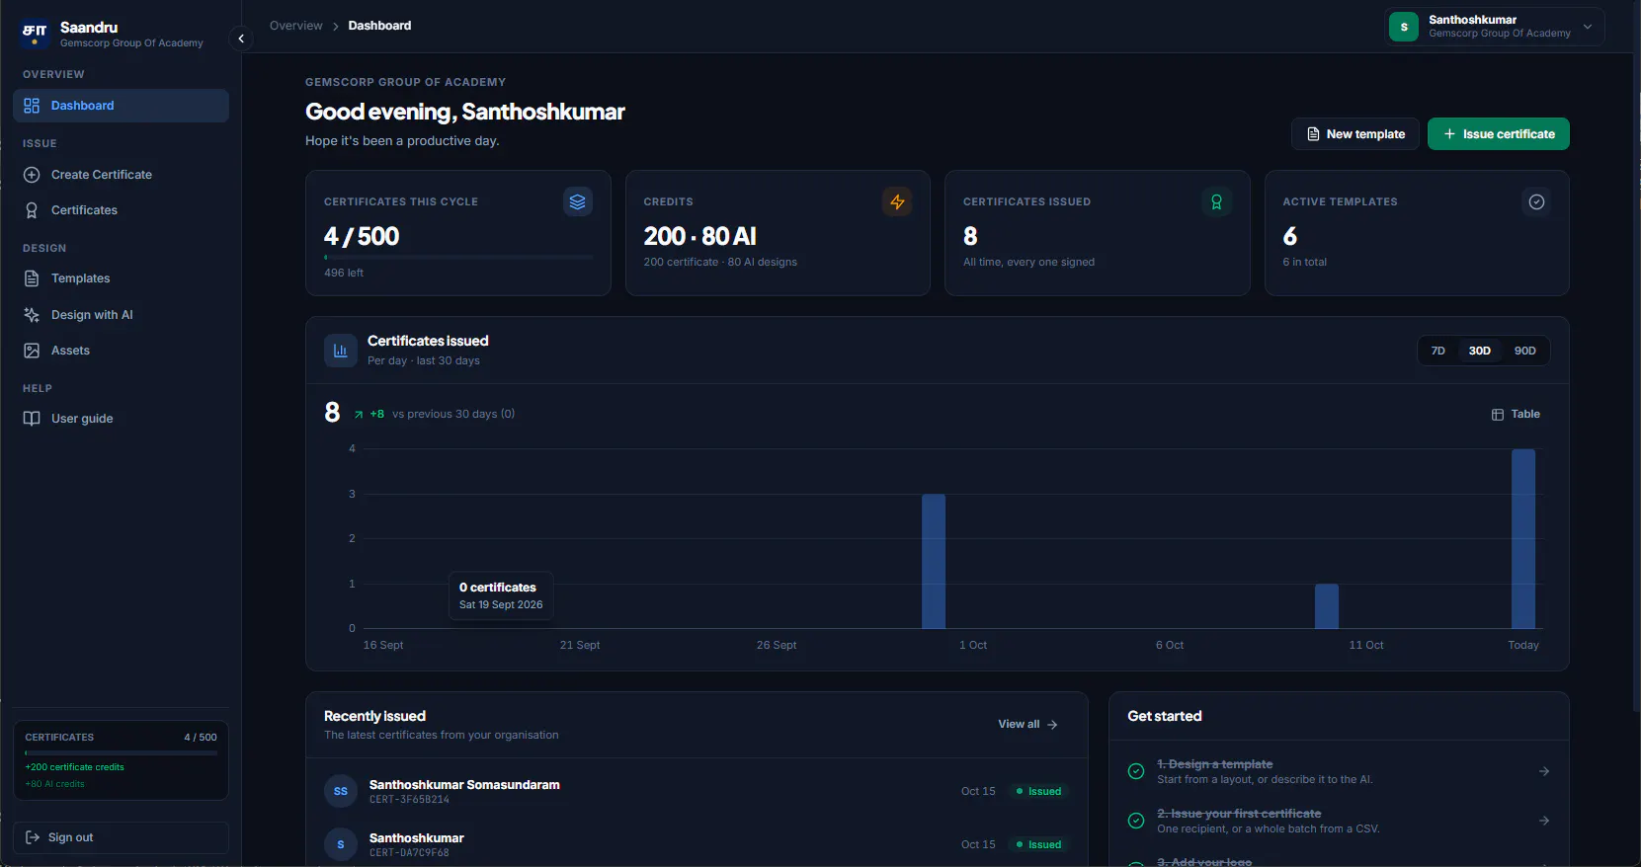Collapse the sidebar with the chevron button
Screen dimensions: 1641x867
(241, 39)
